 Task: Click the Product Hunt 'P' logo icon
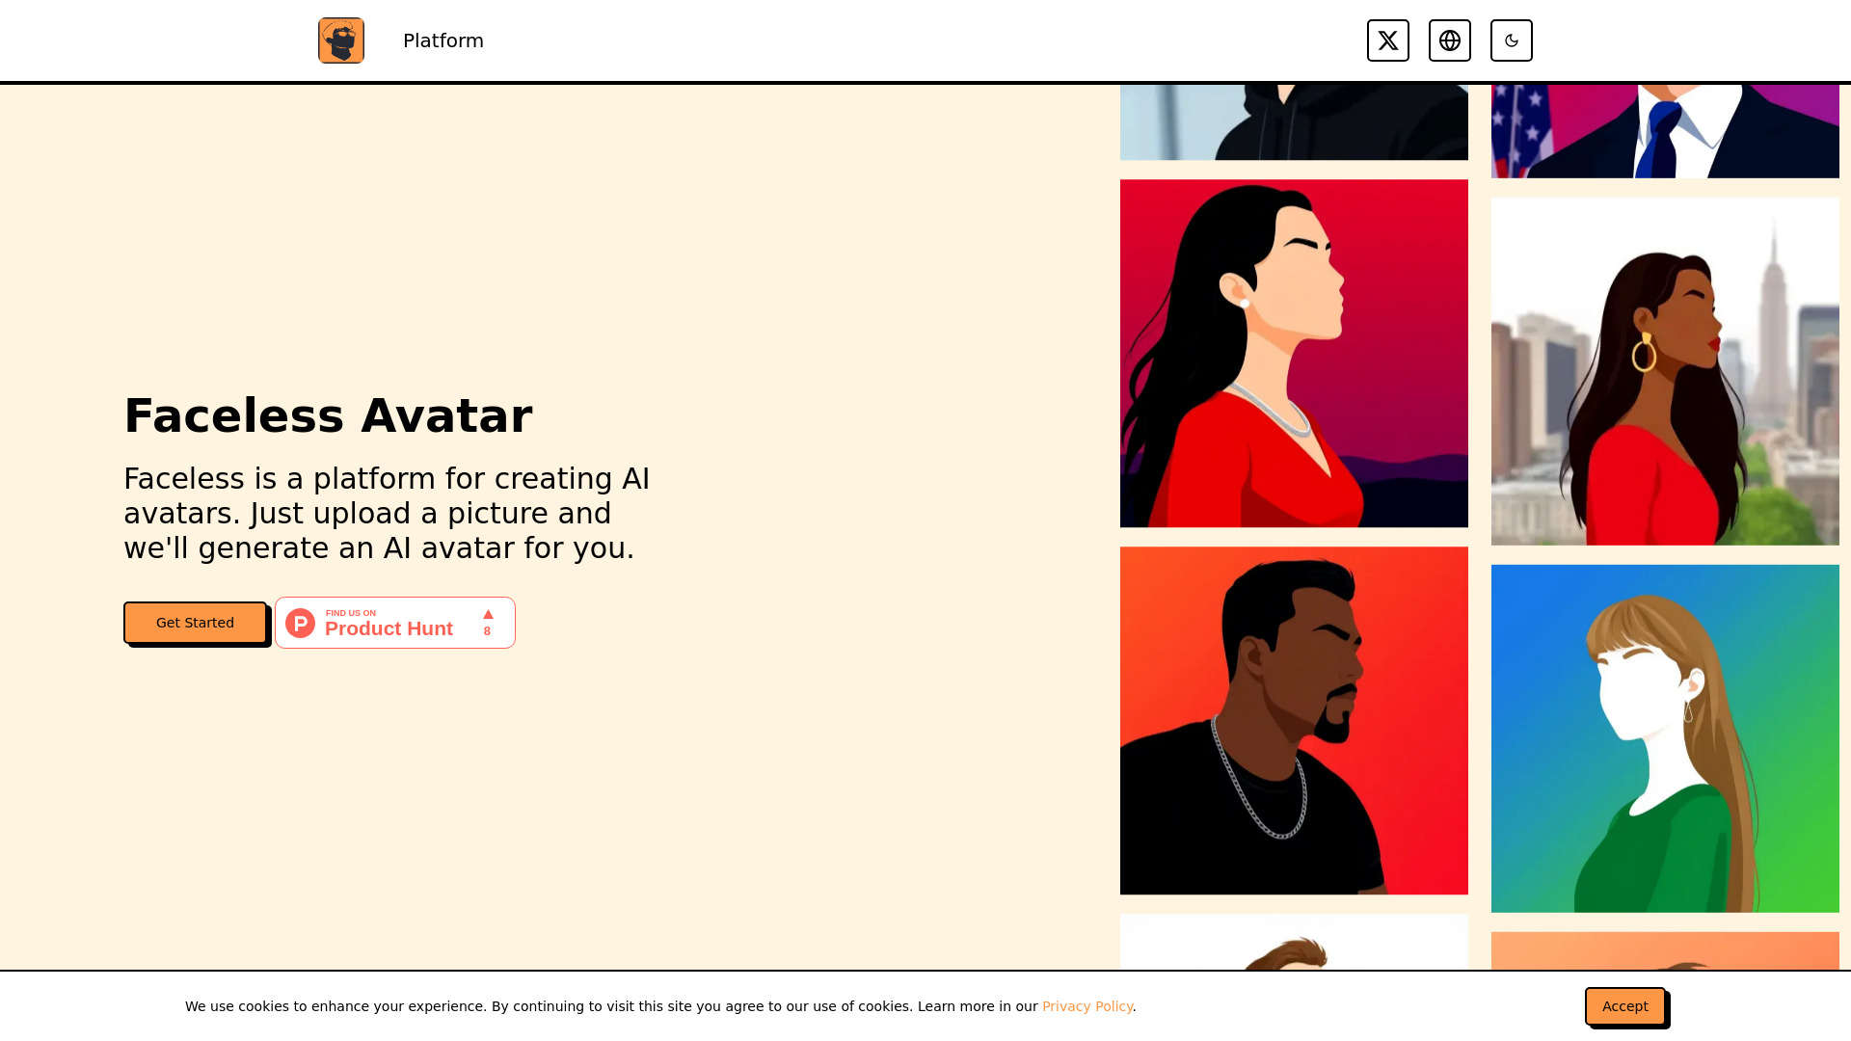point(300,623)
